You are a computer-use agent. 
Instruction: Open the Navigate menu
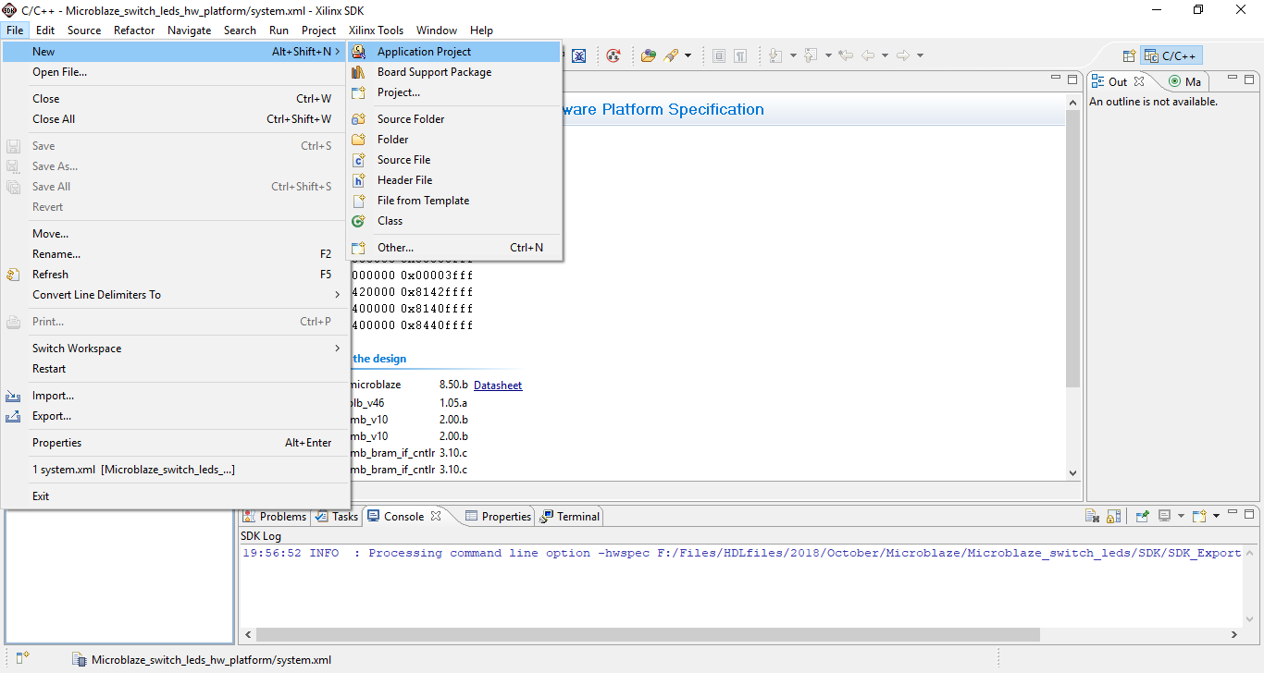190,31
